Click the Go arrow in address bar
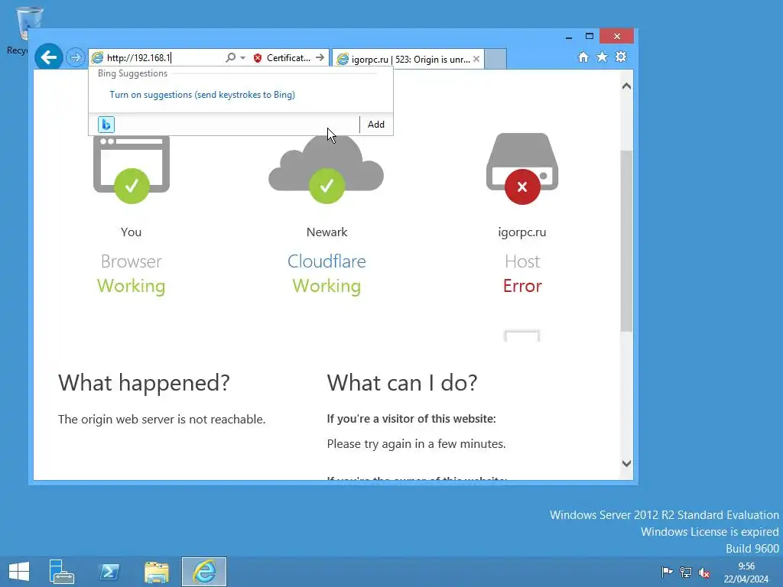This screenshot has width=783, height=587. point(320,58)
